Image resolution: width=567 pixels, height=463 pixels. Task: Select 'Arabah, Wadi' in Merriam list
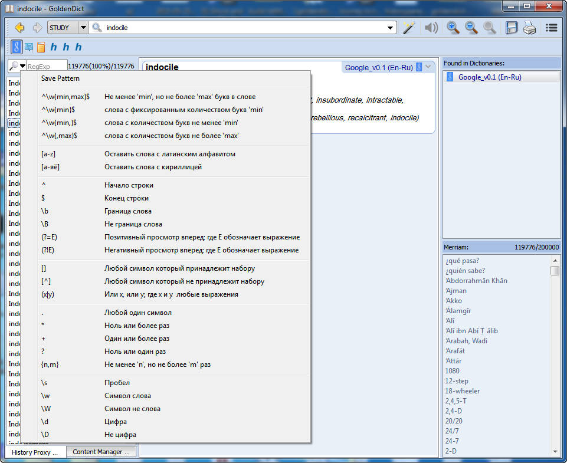tap(466, 341)
